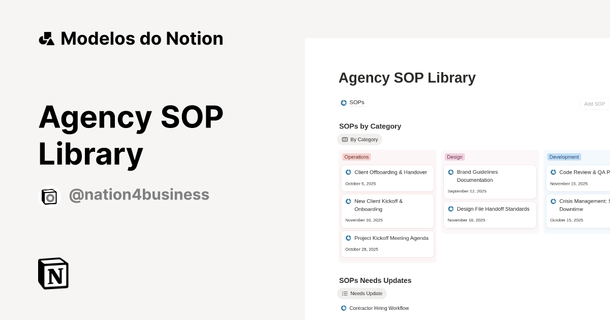The width and height of the screenshot is (610, 320).
Task: Click the Contractor Hiring Workflow page icon
Action: (343, 308)
